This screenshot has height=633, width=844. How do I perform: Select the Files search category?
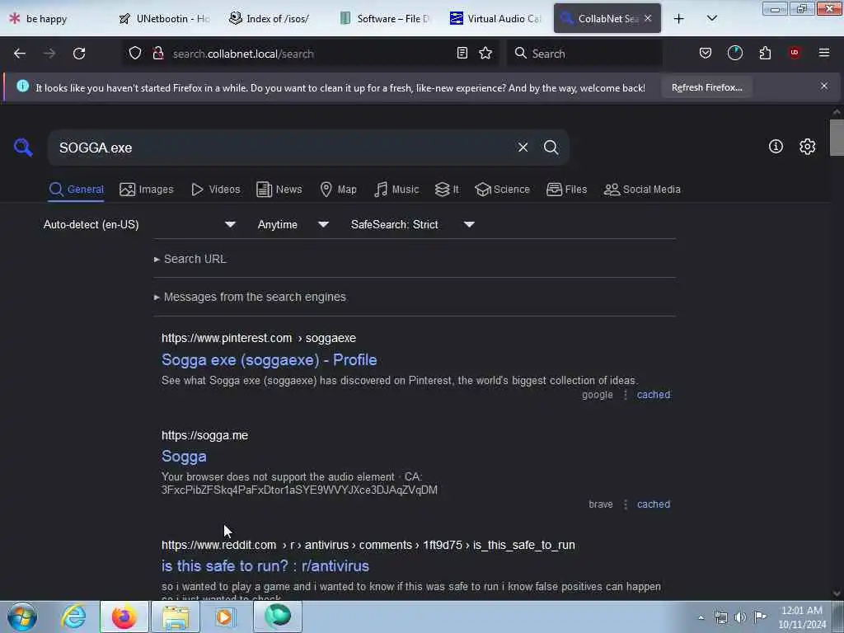click(567, 190)
